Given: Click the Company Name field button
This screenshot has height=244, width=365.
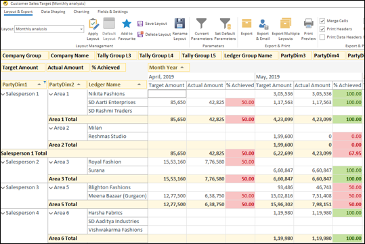Looking at the screenshot, I should point(72,55).
